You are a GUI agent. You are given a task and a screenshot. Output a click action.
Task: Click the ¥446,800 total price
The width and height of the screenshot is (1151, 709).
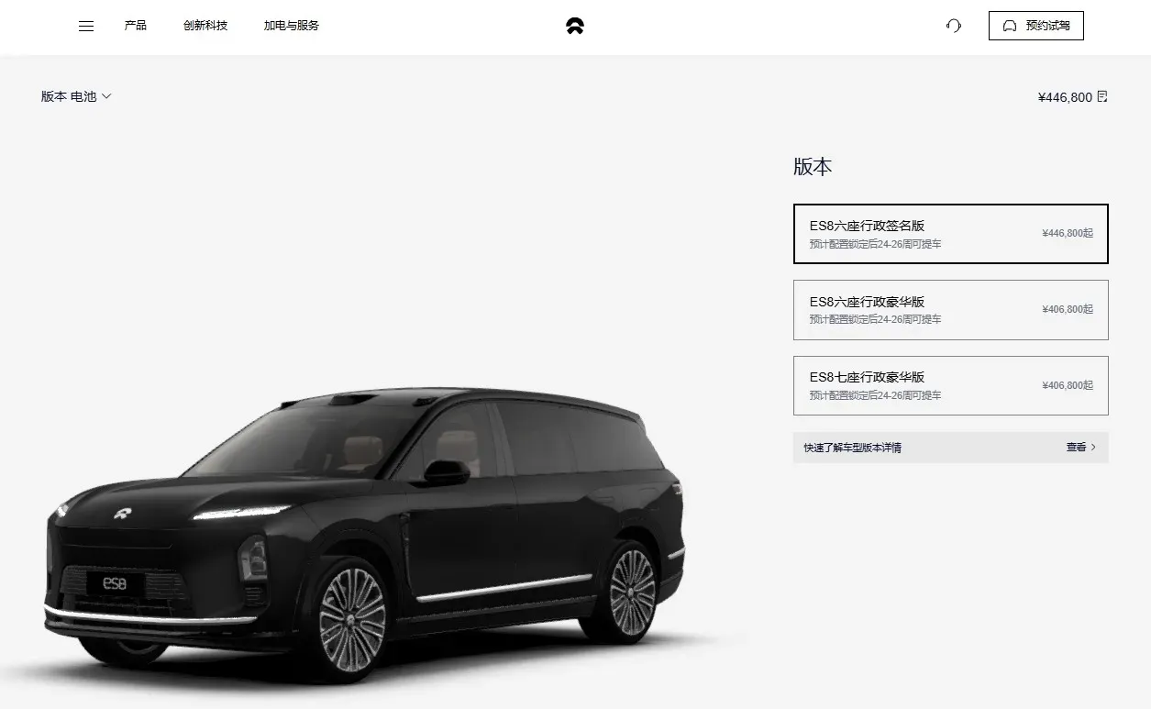tap(1065, 96)
